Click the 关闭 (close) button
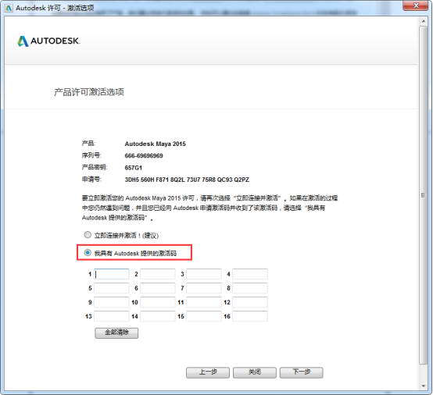Image resolution: width=433 pixels, height=395 pixels. pyautogui.click(x=255, y=372)
